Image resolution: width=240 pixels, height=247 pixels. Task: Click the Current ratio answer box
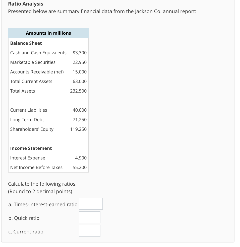[90, 231]
